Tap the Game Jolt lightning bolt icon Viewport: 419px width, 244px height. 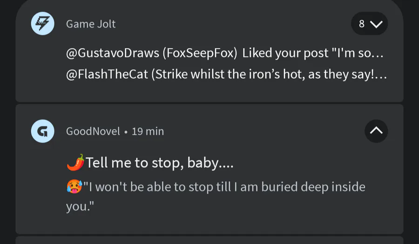(43, 23)
